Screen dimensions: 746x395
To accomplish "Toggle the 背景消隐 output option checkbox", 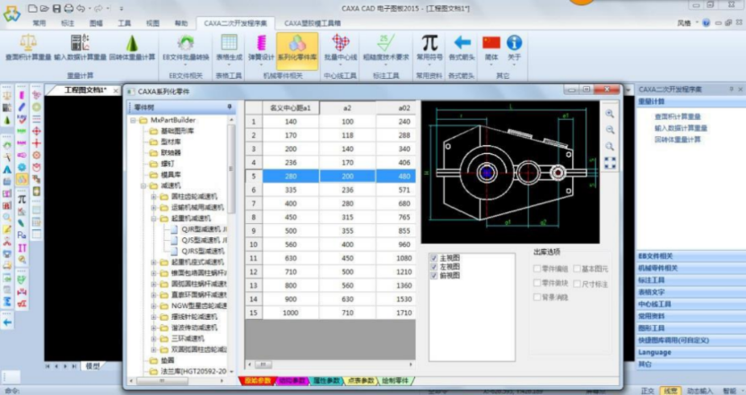I will [537, 297].
